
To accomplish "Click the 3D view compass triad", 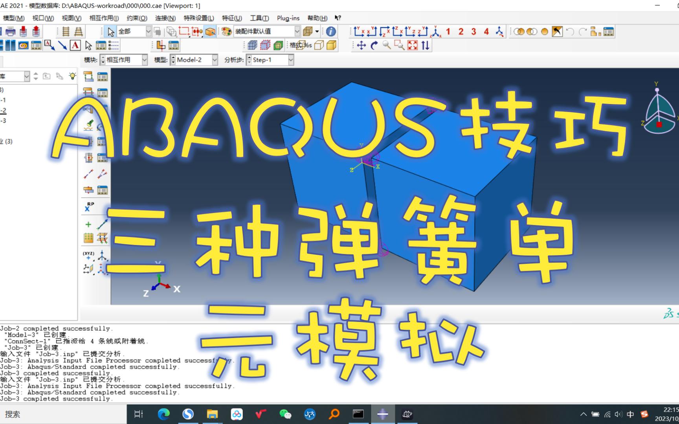I will (659, 108).
